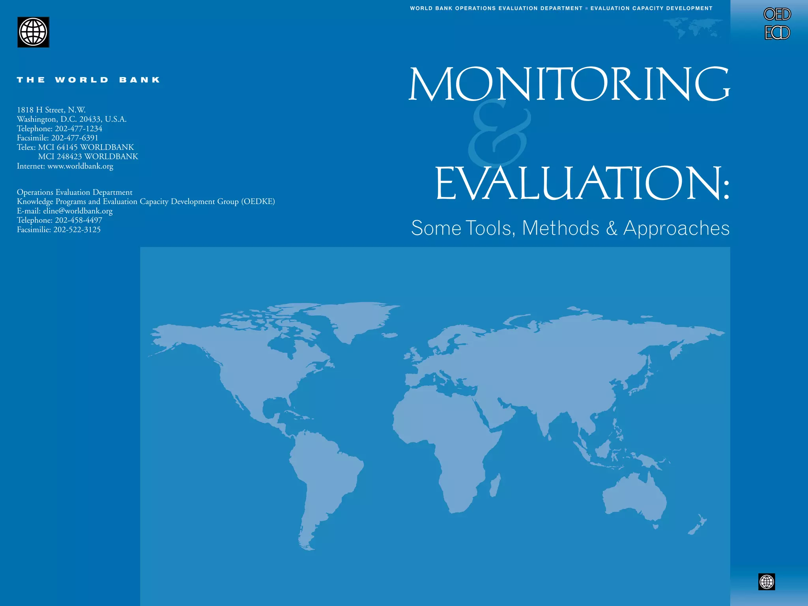Click the header Evaluation Capacity Development text
This screenshot has width=808, height=606.
(x=651, y=8)
